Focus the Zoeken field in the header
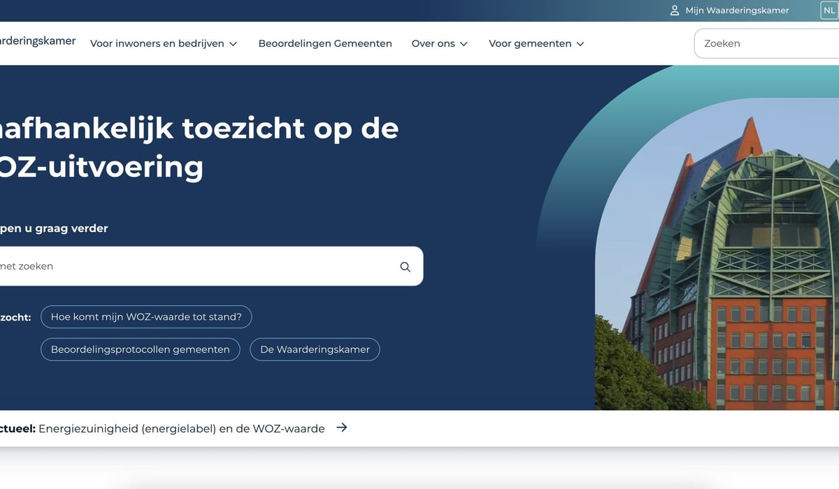The image size is (839, 489). coord(766,43)
